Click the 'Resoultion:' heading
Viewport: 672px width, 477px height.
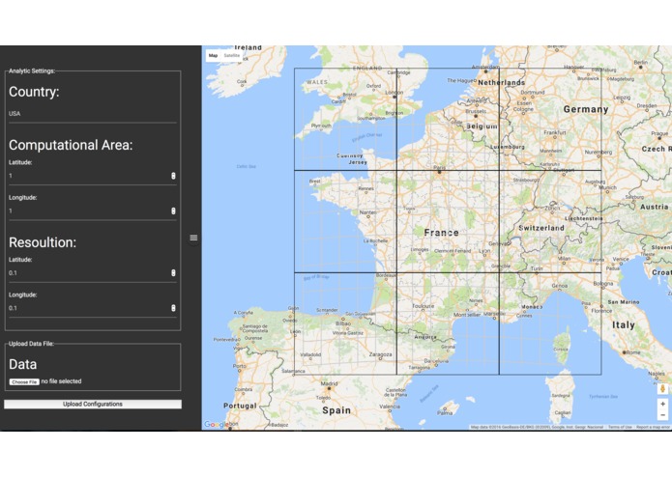pyautogui.click(x=43, y=242)
